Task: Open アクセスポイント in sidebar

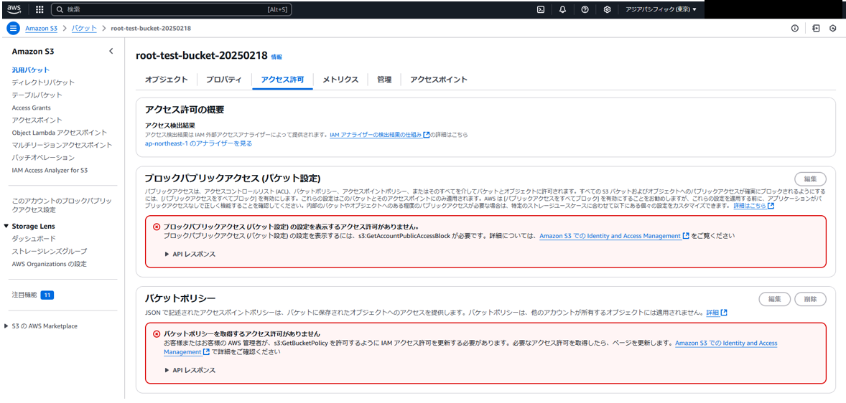Action: click(37, 120)
